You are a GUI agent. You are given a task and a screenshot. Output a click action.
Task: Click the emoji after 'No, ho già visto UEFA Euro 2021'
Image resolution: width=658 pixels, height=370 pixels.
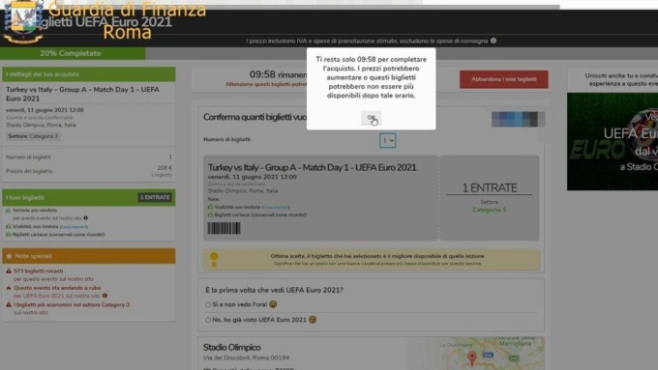(313, 320)
